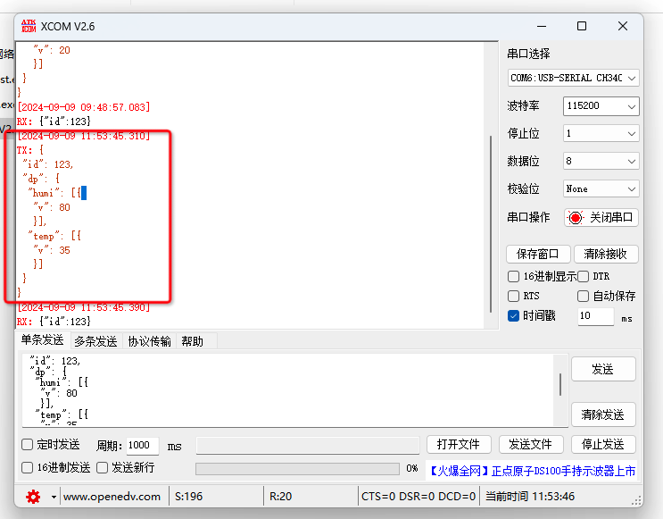663x519 pixels.
Task: Click the red serial port status indicator
Action: [576, 217]
